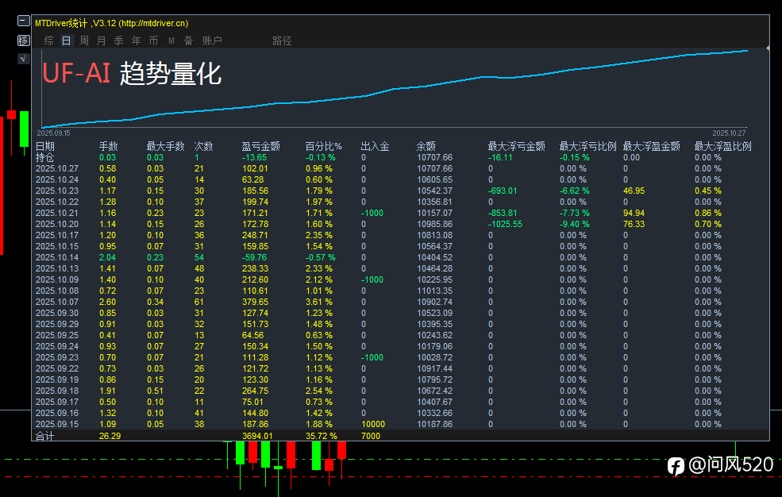Click the 移 move panel button

click(23, 40)
